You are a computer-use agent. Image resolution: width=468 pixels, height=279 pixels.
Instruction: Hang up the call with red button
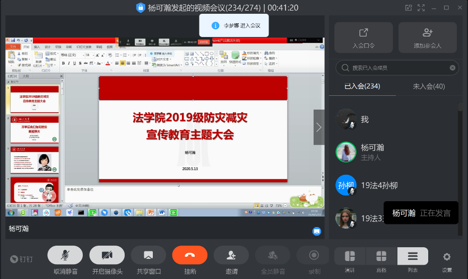click(x=189, y=255)
